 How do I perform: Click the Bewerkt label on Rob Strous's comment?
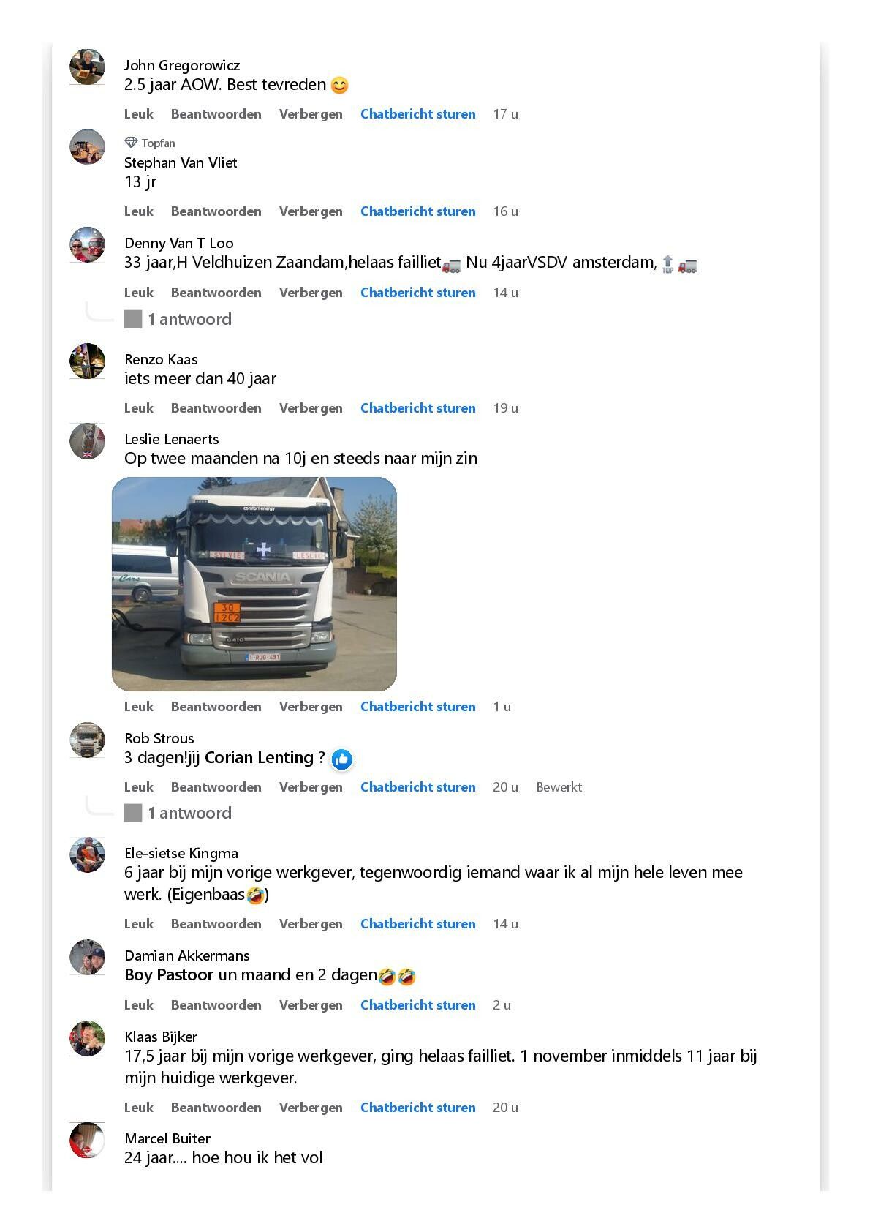tap(559, 787)
